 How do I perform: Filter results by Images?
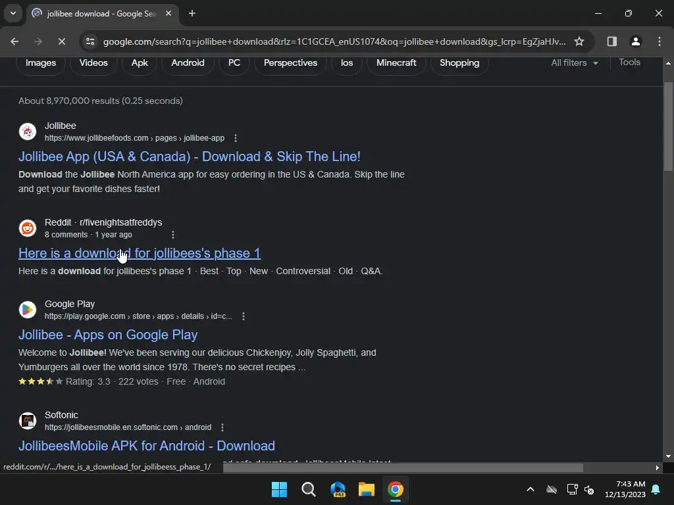tap(41, 62)
